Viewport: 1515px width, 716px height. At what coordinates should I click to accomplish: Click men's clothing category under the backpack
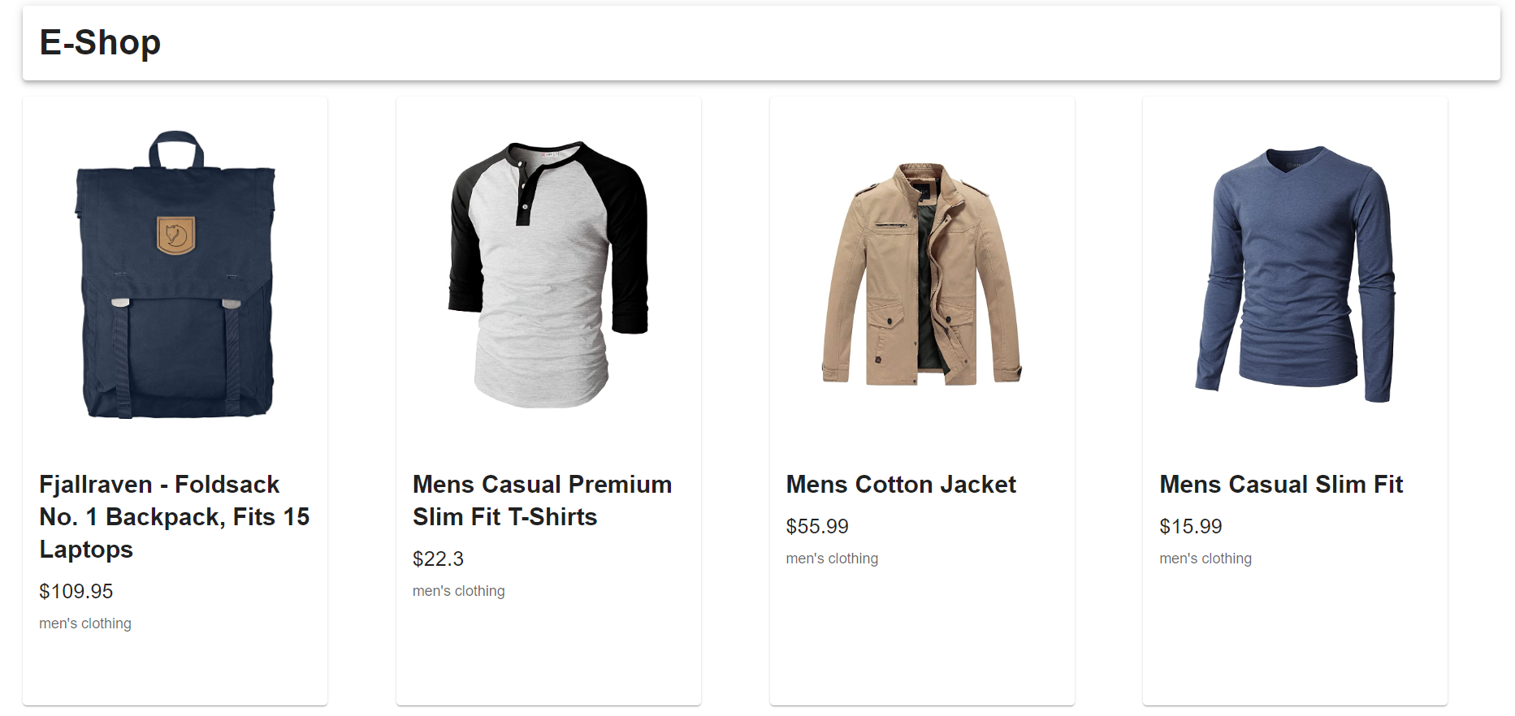[85, 623]
